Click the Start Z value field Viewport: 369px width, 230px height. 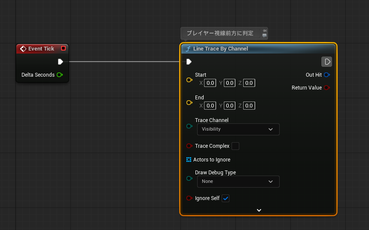click(249, 83)
